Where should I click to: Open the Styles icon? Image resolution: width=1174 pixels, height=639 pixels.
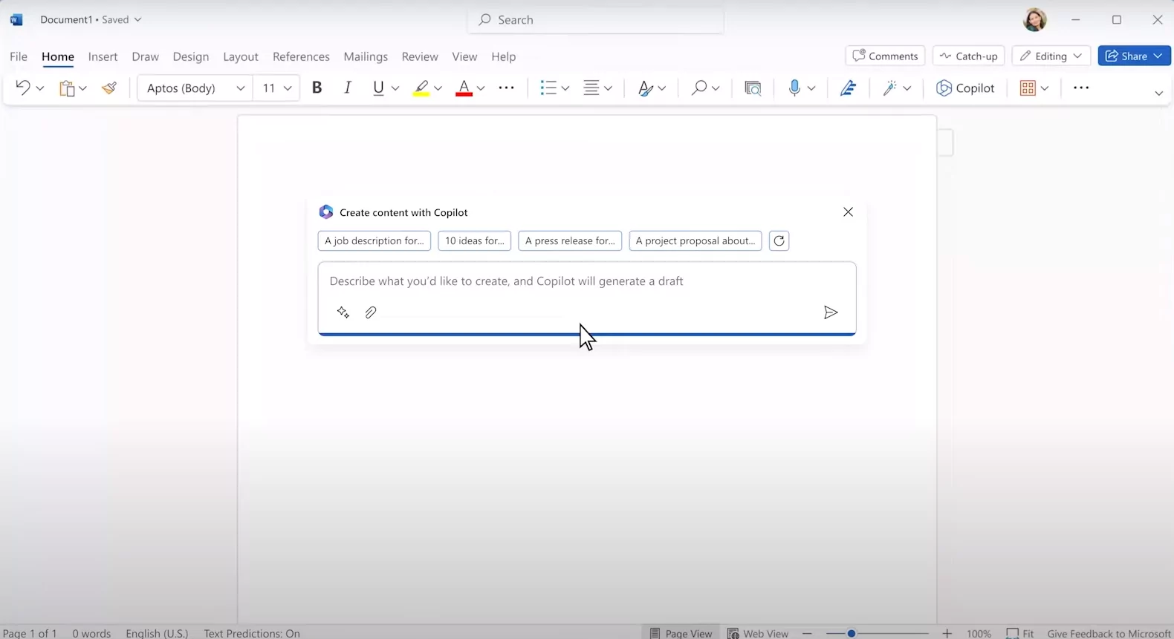point(646,88)
